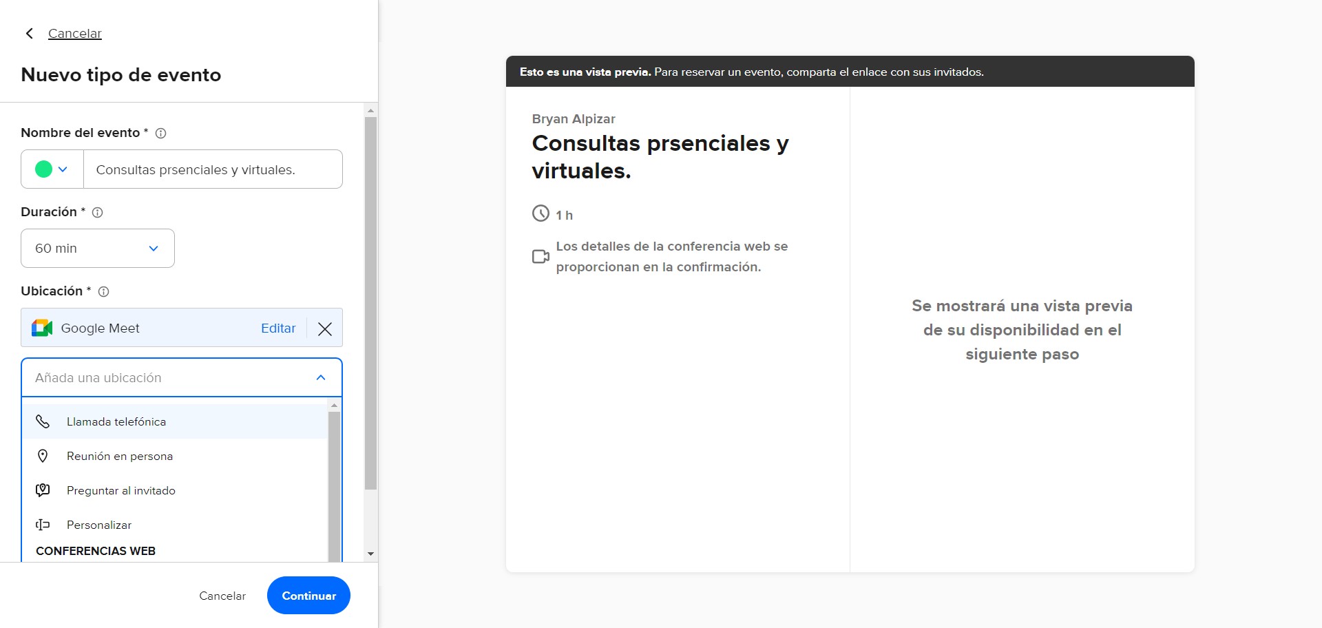Viewport: 1322px width, 628px height.
Task: Click the Google Meet logo in the location card
Action: click(41, 328)
